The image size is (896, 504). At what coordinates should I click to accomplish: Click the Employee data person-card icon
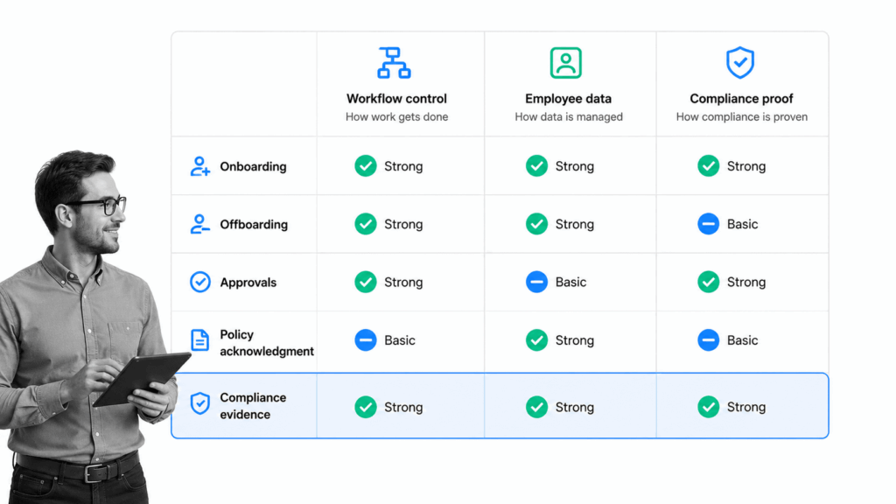pos(566,63)
